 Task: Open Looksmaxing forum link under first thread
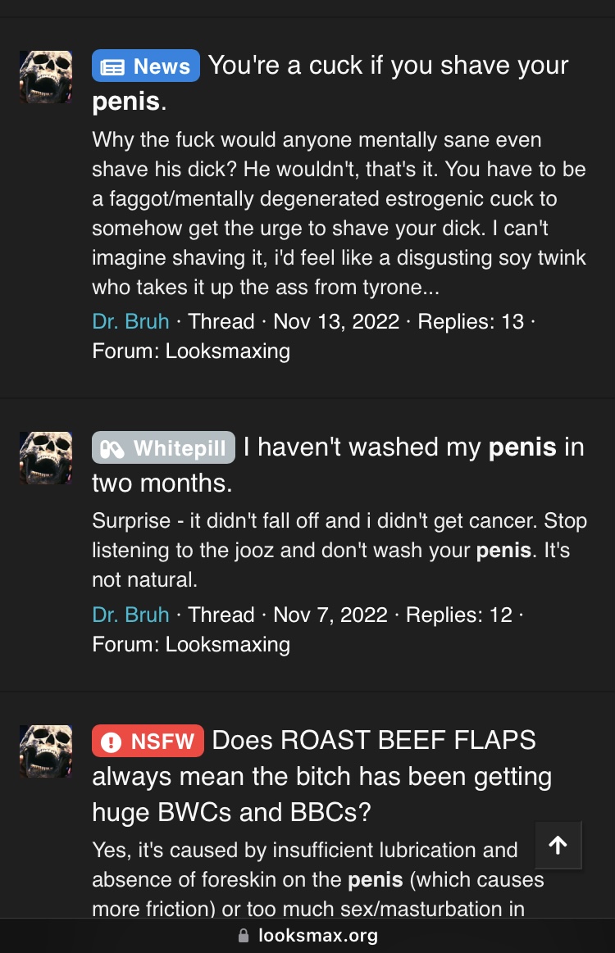click(227, 352)
